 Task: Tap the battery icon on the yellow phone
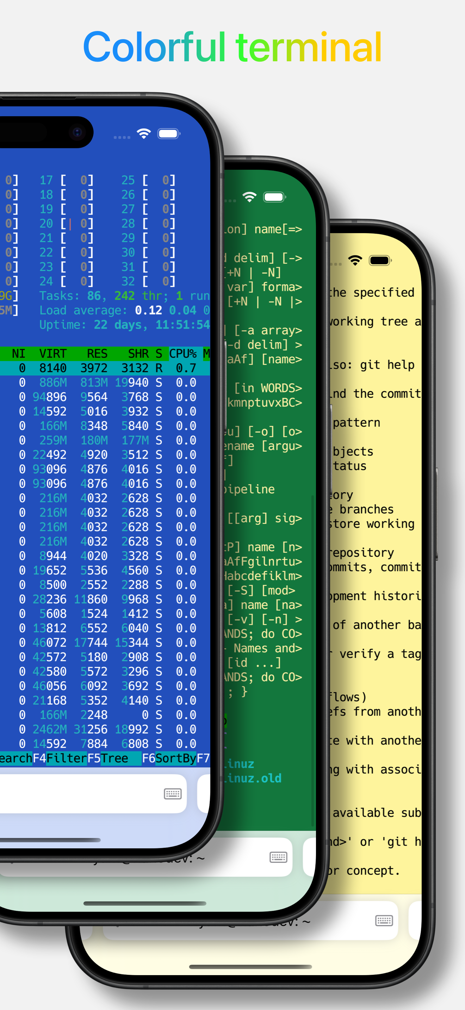pos(380,260)
